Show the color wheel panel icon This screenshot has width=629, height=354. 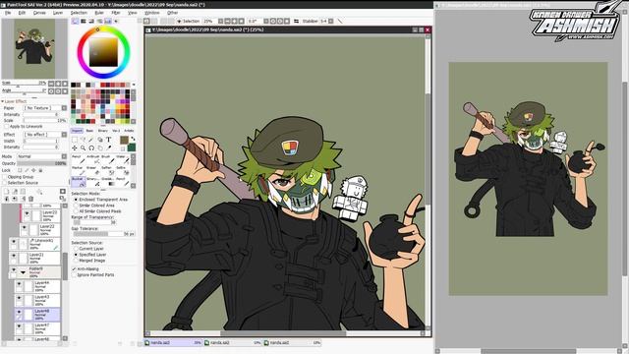(x=75, y=22)
